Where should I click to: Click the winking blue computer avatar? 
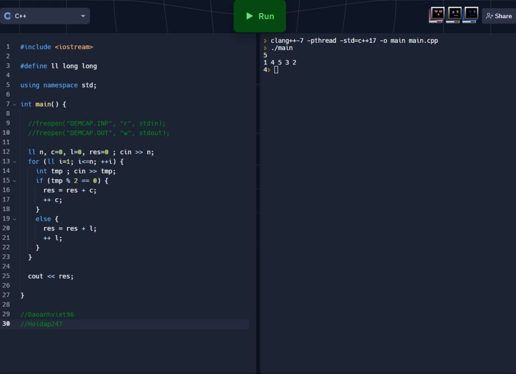(x=471, y=15)
